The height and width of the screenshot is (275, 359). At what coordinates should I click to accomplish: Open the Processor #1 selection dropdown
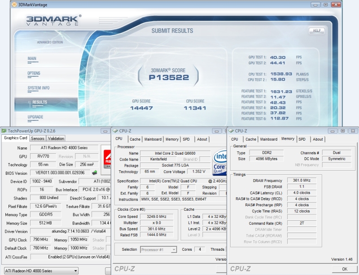click(x=158, y=249)
